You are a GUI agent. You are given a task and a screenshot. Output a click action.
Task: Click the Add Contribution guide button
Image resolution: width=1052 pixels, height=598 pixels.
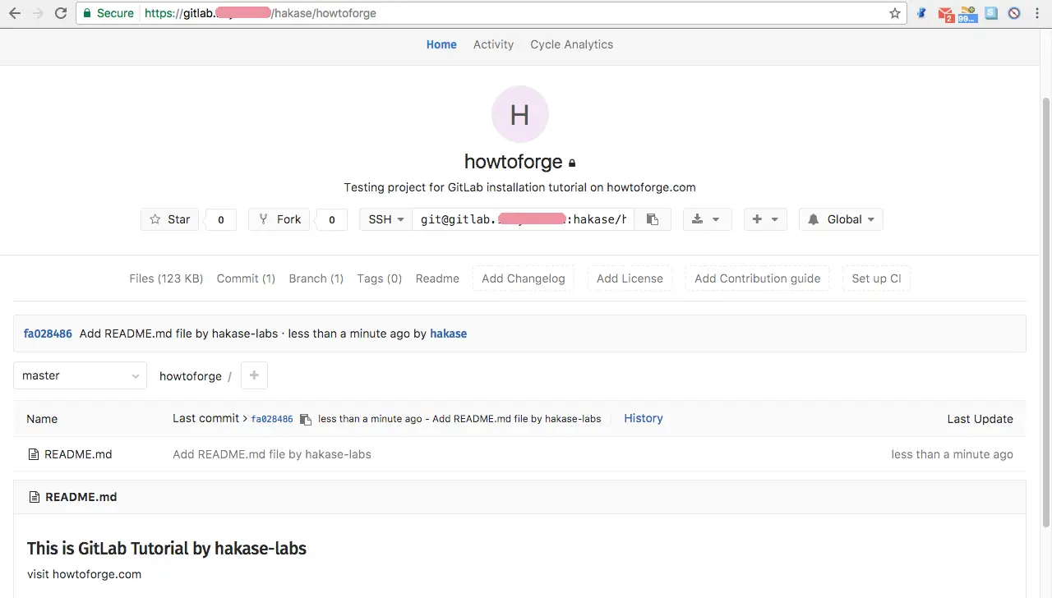click(757, 278)
